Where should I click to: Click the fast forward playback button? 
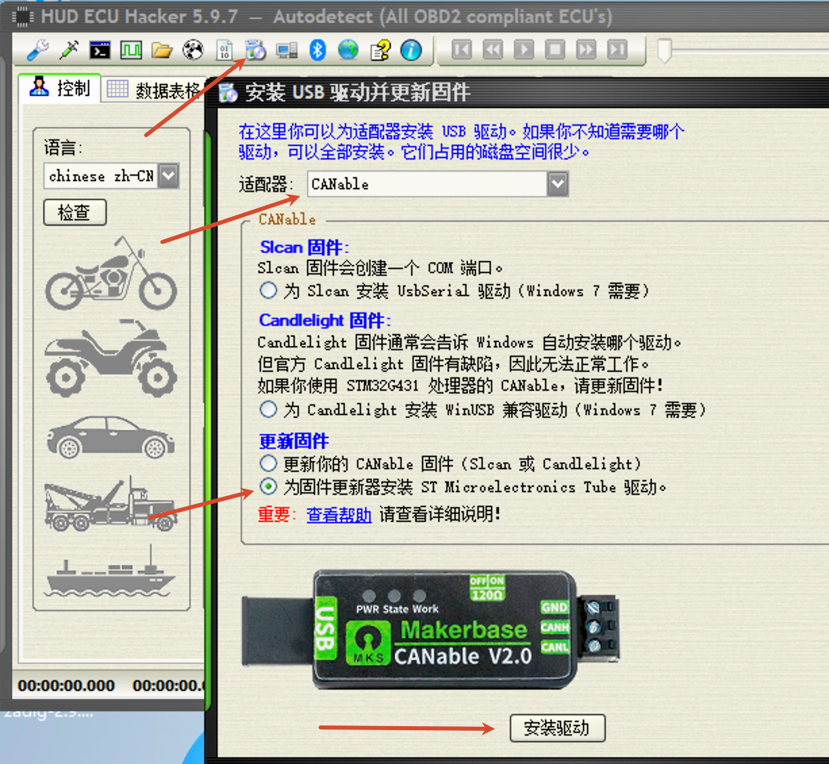pyautogui.click(x=586, y=49)
